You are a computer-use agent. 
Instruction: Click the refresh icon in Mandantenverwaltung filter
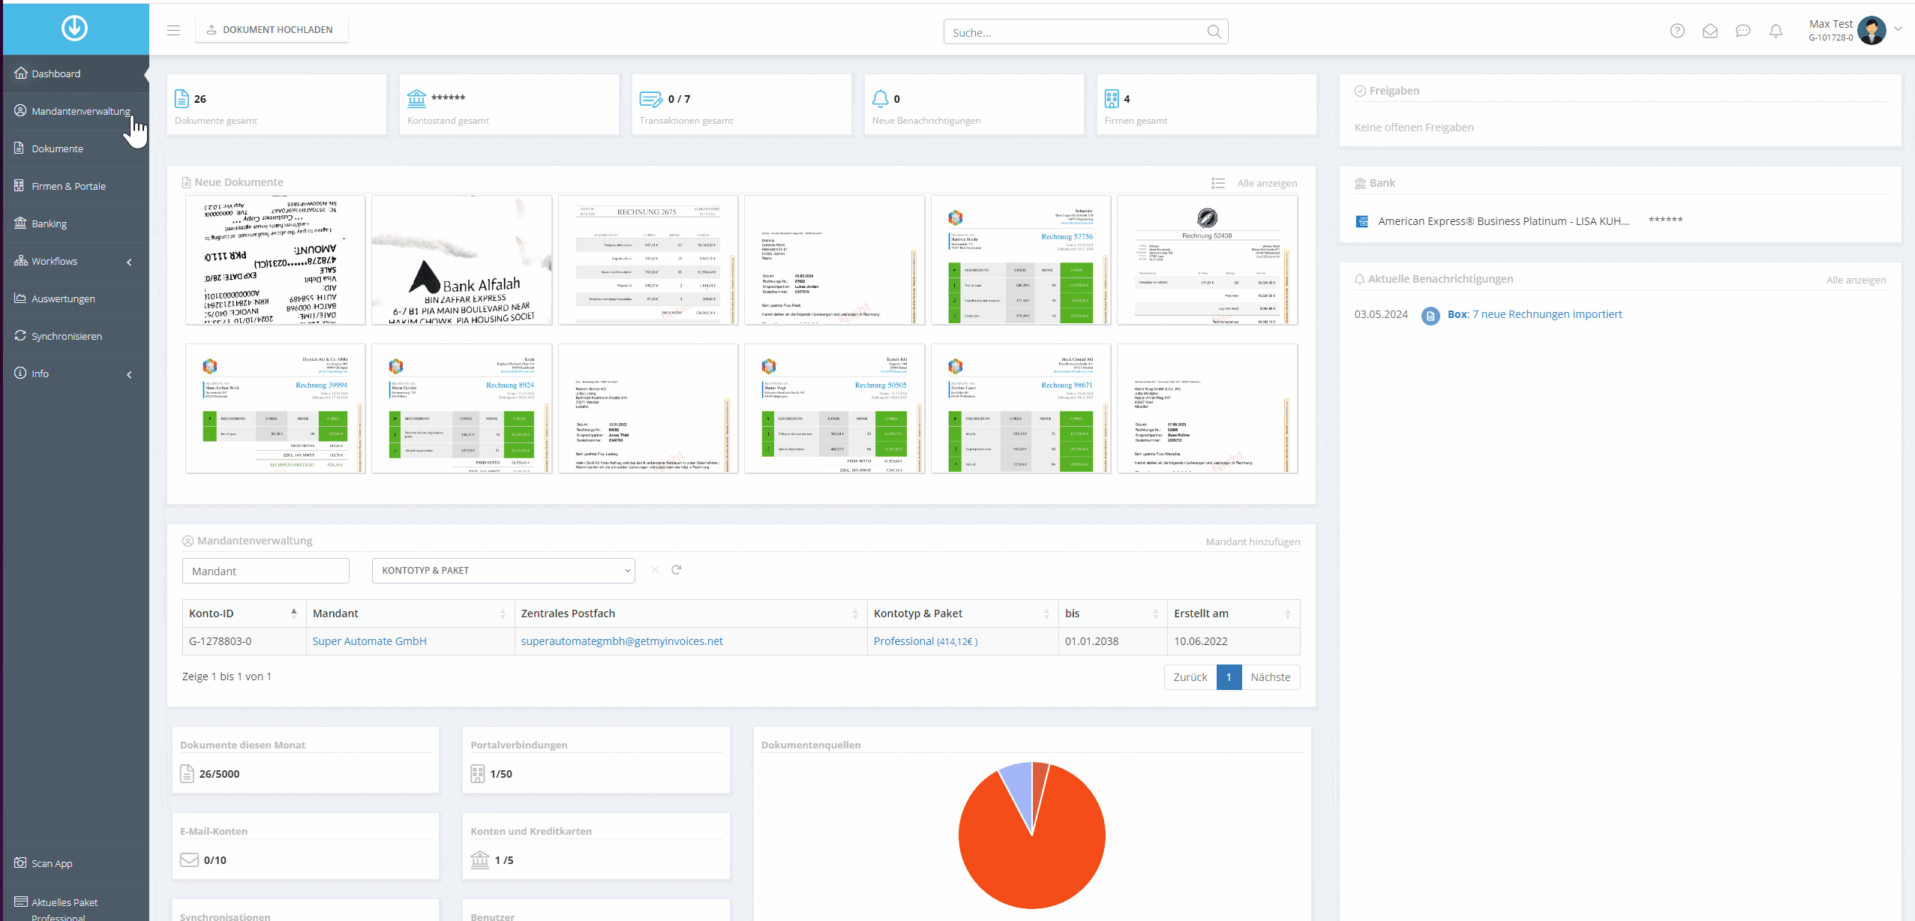click(676, 570)
